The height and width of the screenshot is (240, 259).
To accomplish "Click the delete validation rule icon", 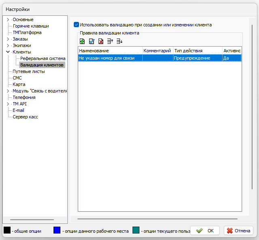I will coord(101,41).
